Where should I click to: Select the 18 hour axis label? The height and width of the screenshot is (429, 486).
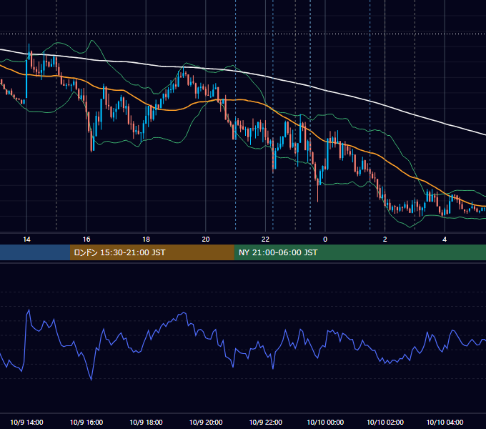tap(146, 240)
